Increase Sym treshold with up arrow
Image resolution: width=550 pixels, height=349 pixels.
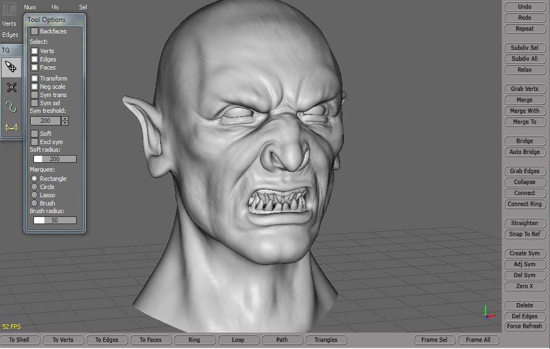pyautogui.click(x=65, y=118)
